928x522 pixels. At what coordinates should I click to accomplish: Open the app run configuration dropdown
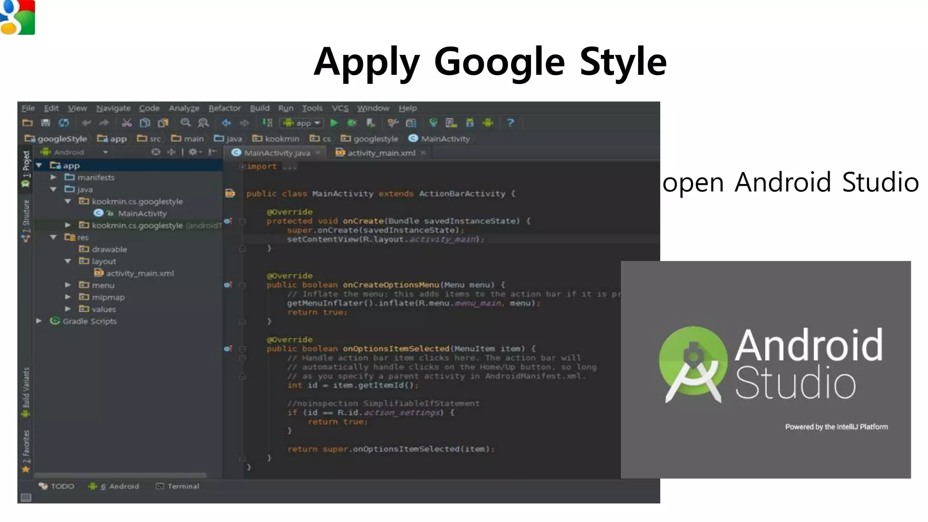302,123
